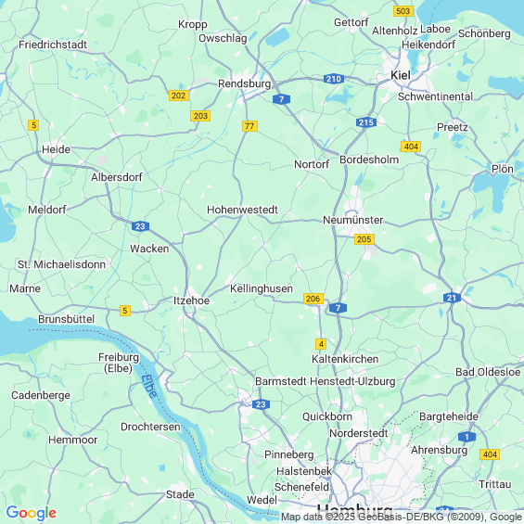This screenshot has height=524, width=524.
Task: Click the A 1 shield near Ahrensburg
Action: 466,437
